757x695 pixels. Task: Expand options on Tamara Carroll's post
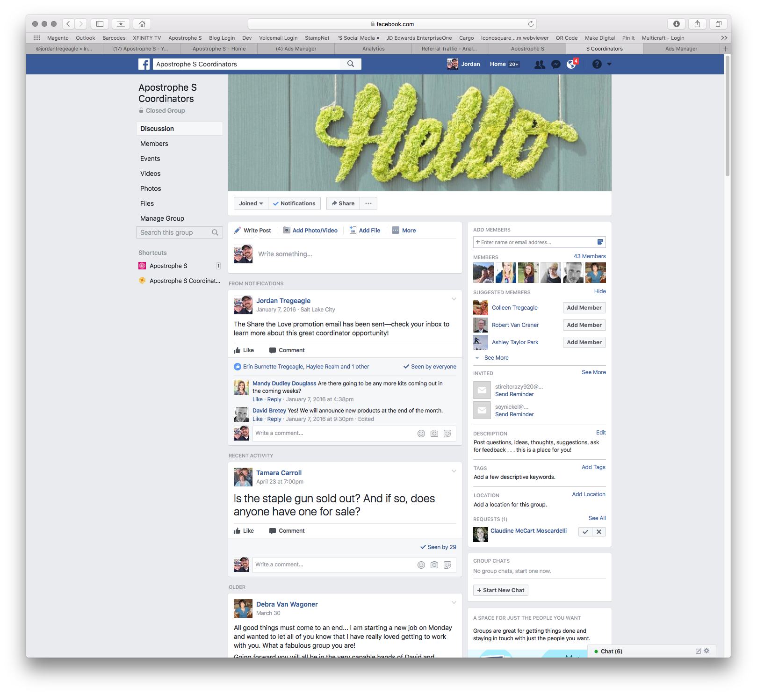[x=454, y=471]
